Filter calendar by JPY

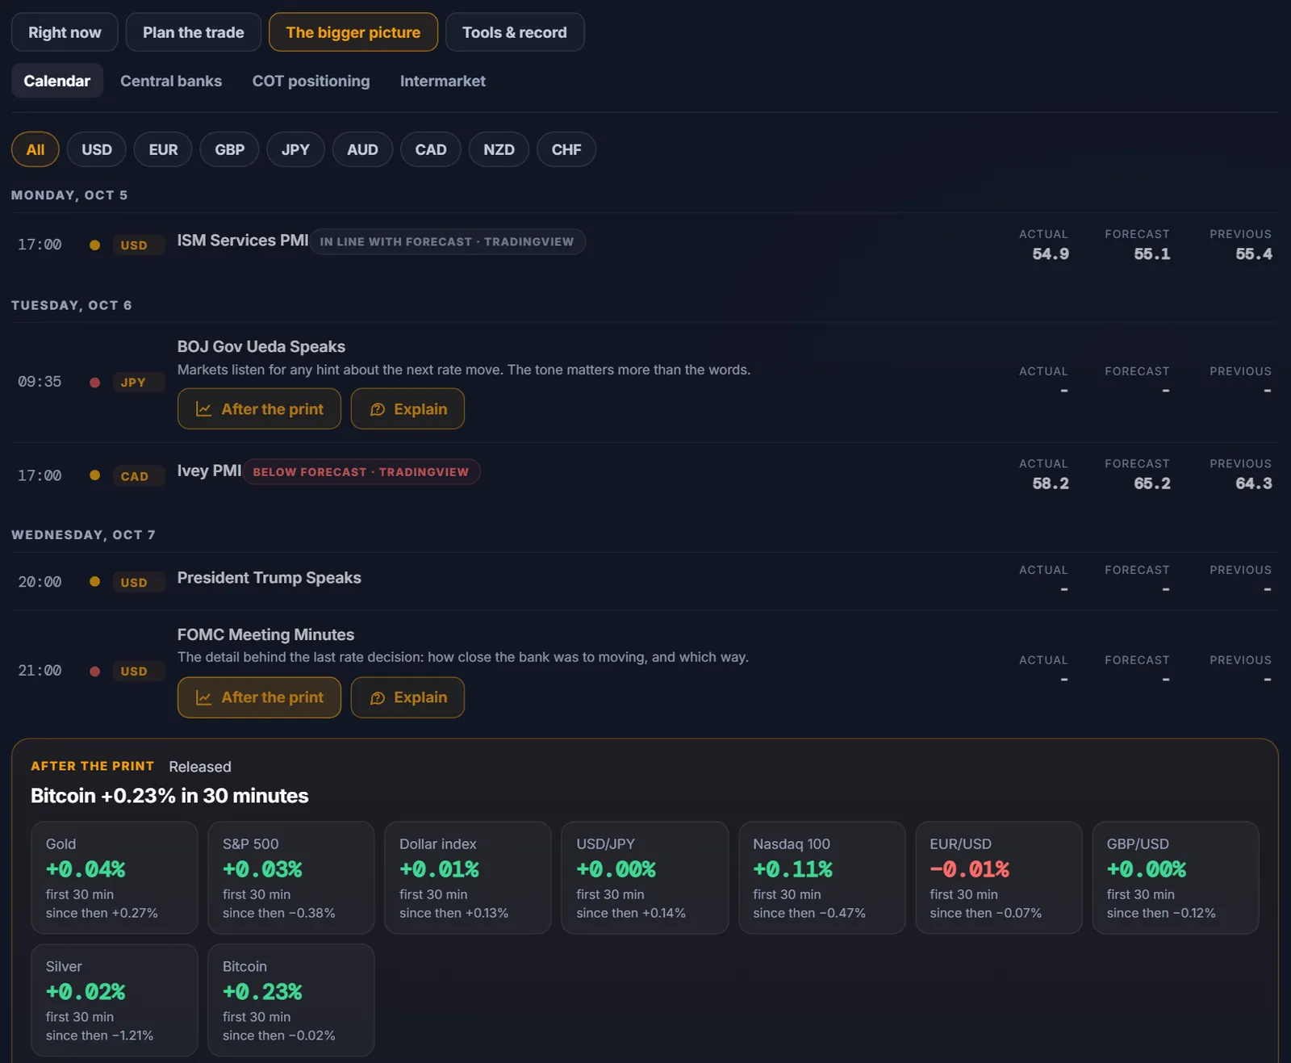(295, 149)
